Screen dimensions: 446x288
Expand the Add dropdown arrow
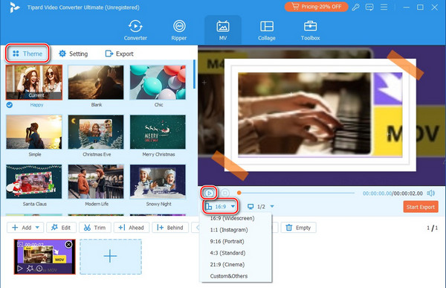[x=37, y=228]
